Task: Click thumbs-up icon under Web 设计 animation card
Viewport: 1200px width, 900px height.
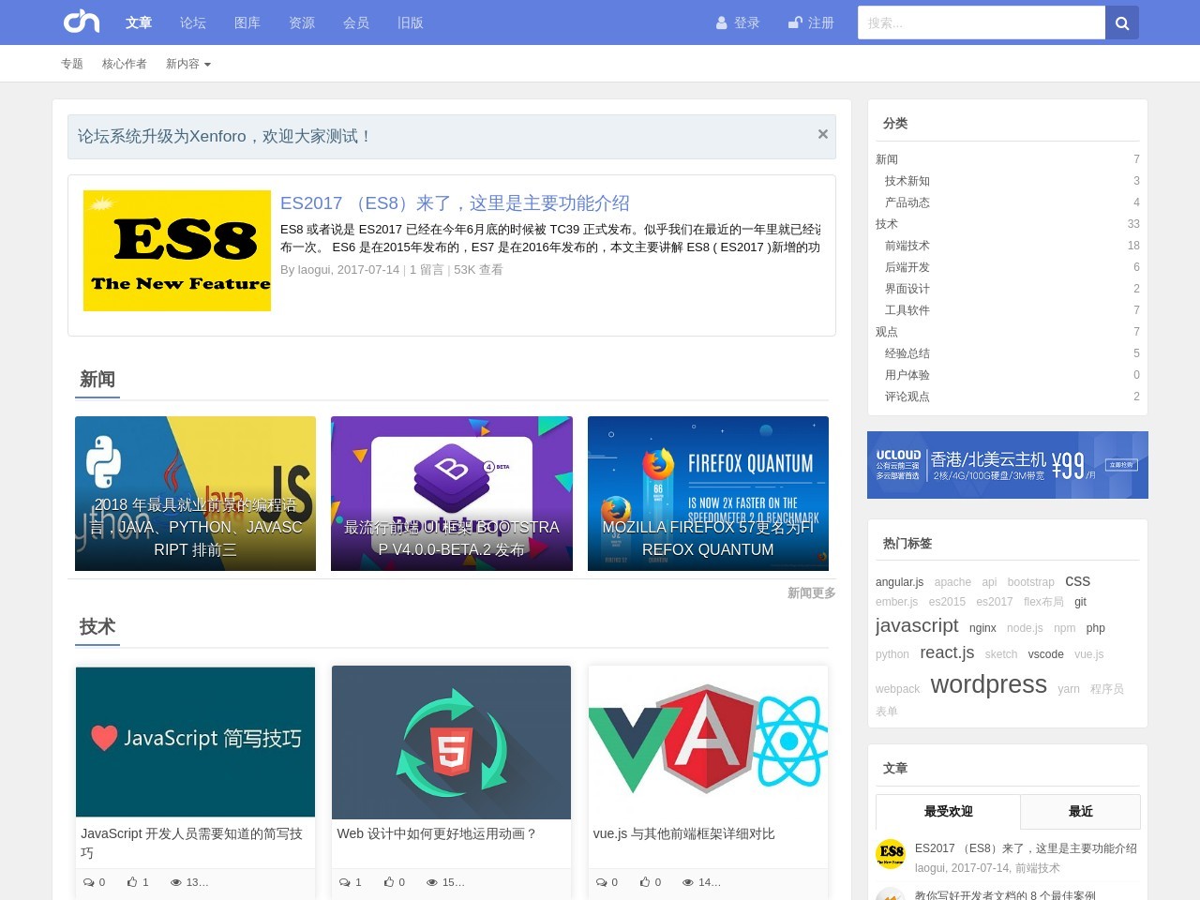Action: (x=388, y=882)
